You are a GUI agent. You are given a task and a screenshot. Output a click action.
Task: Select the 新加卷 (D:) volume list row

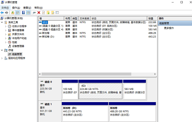click(98, 37)
